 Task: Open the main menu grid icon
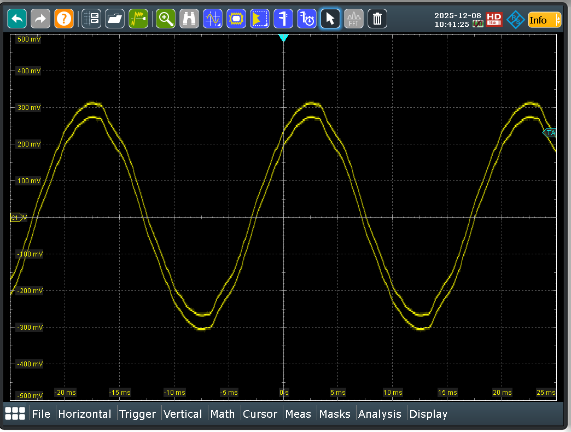coord(15,414)
